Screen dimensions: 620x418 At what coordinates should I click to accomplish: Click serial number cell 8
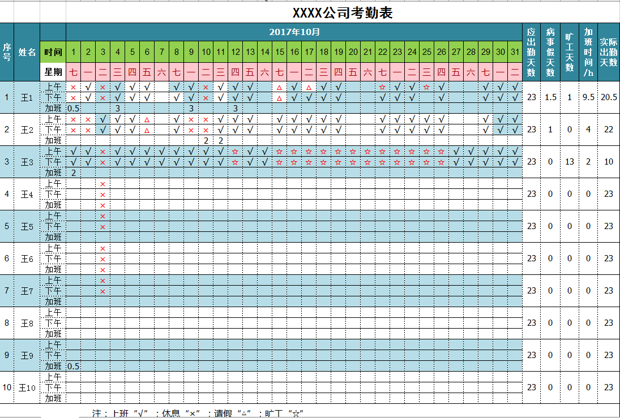click(x=7, y=323)
